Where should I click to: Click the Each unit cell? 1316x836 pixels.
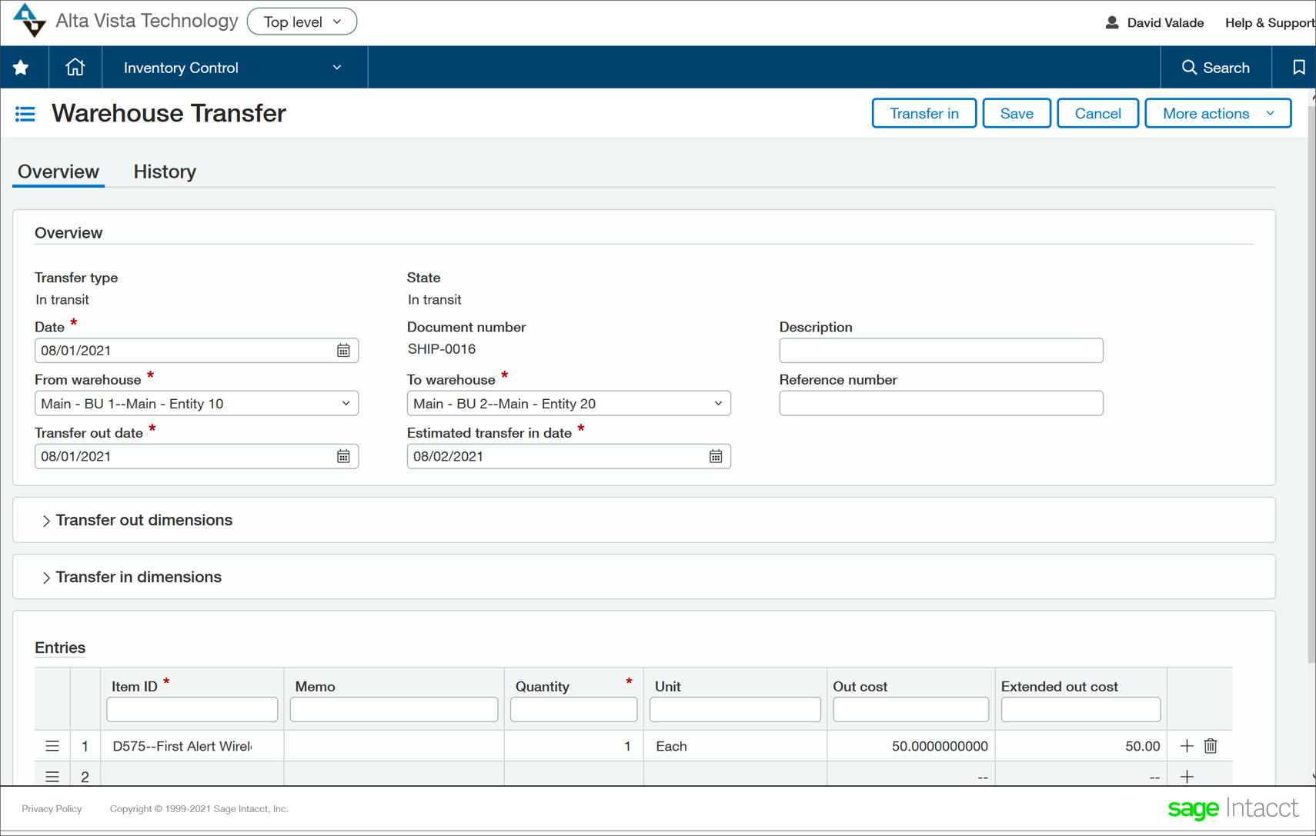pyautogui.click(x=735, y=746)
